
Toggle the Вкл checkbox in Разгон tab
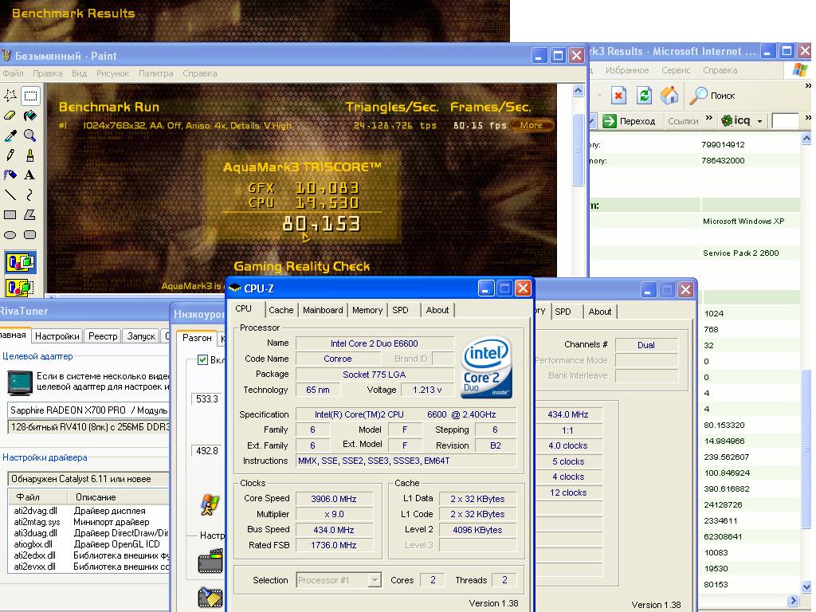[203, 359]
